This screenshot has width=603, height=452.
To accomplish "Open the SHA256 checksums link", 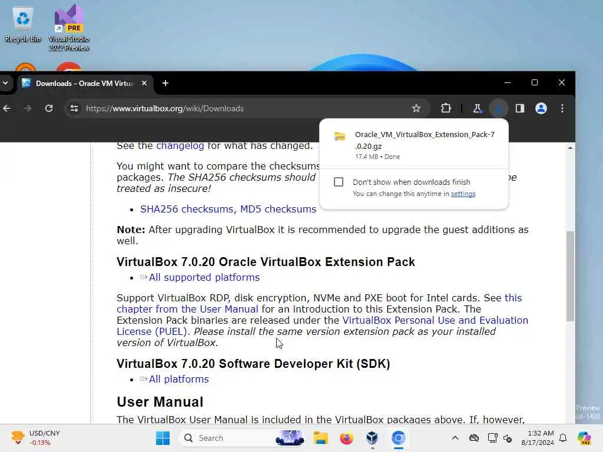I will [x=187, y=209].
